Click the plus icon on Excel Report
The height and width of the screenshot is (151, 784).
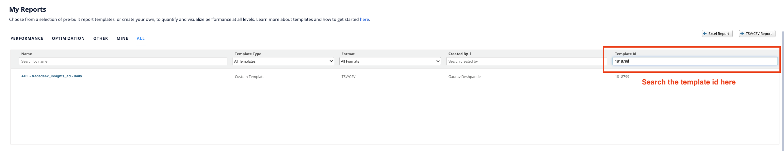[705, 34]
